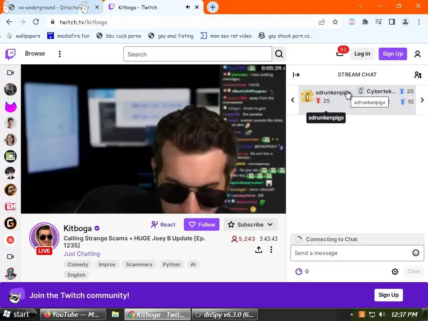Open Chrome three-dot menu

(419, 22)
